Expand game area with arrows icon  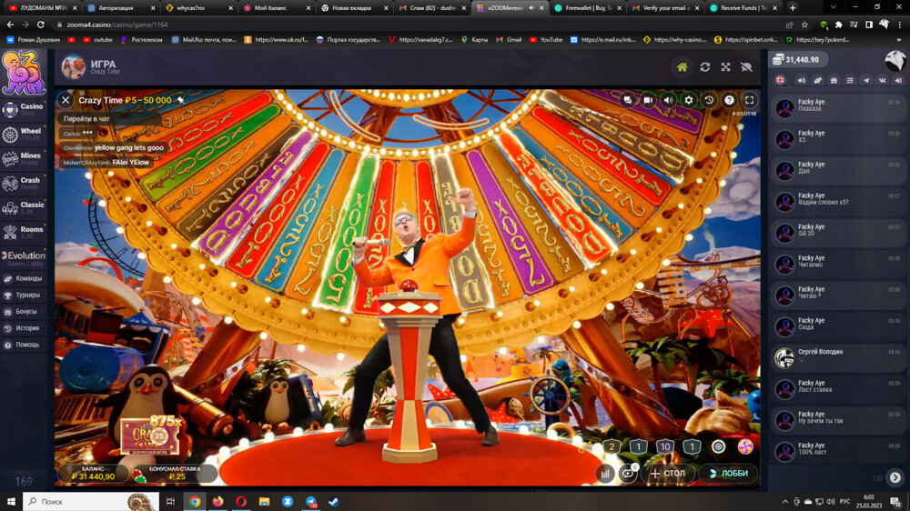point(725,67)
